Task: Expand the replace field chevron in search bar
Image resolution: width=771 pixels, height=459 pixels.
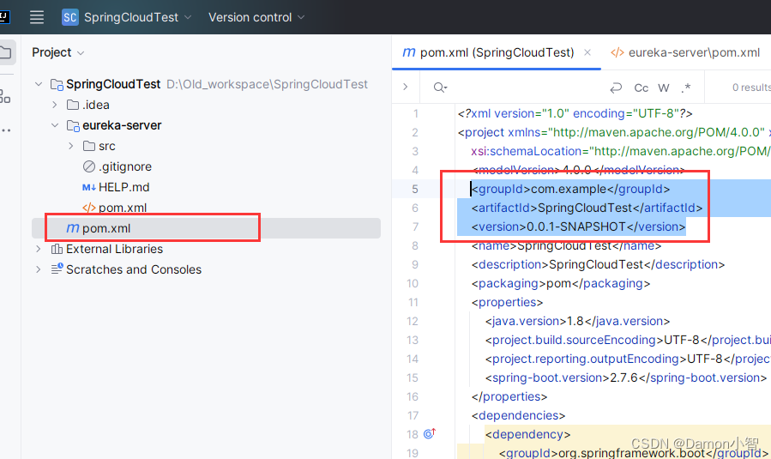Action: tap(405, 87)
